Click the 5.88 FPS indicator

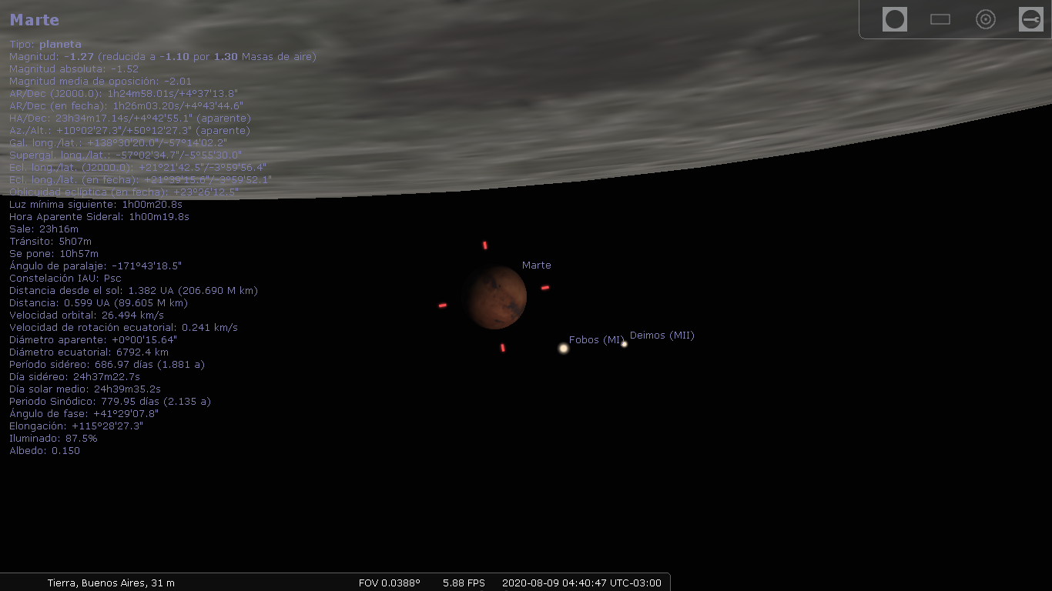coord(464,583)
